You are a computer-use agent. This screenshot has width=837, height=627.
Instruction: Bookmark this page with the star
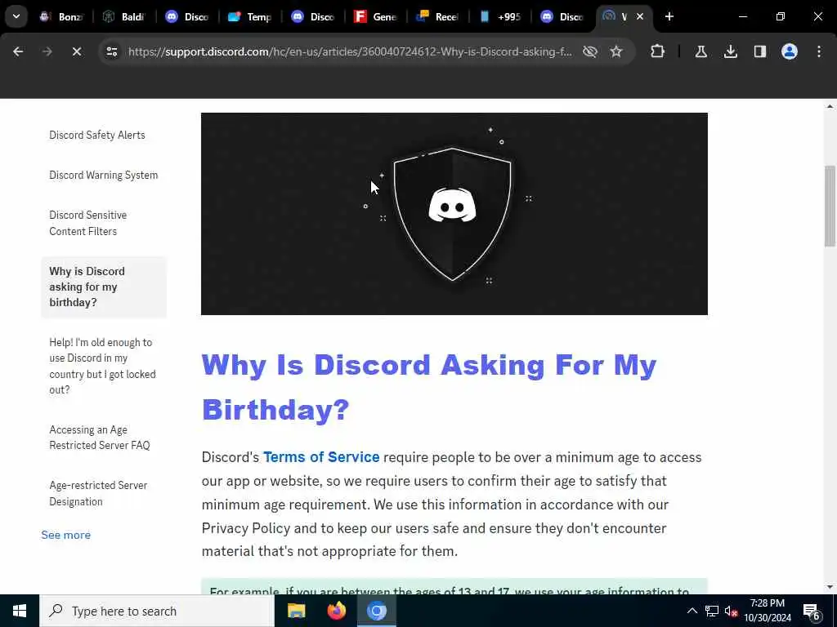pyautogui.click(x=616, y=51)
